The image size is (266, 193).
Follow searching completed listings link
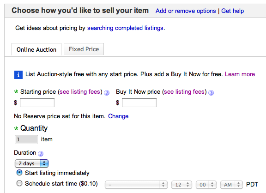(x=125, y=28)
